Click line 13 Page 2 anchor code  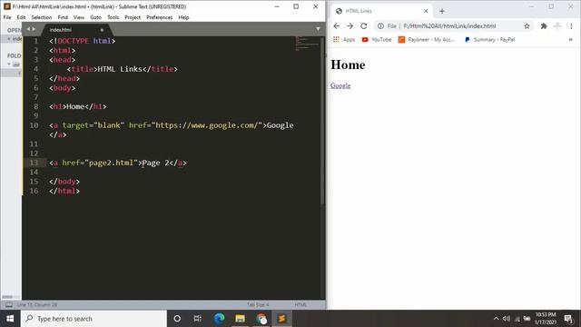tap(118, 163)
